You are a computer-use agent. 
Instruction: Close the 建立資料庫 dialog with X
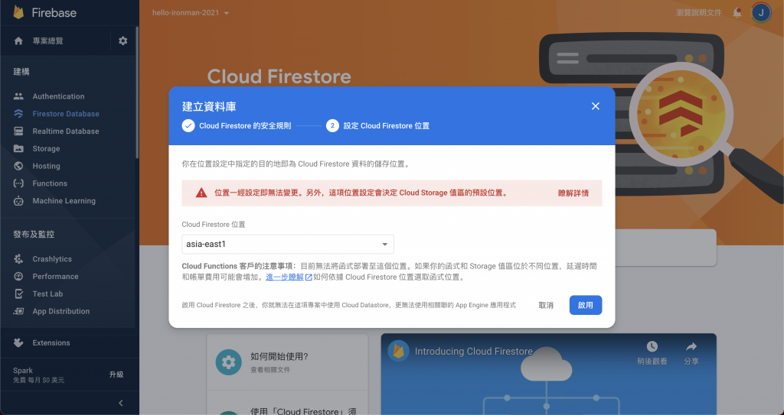point(595,106)
